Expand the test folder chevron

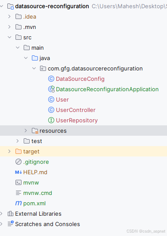point(18,141)
